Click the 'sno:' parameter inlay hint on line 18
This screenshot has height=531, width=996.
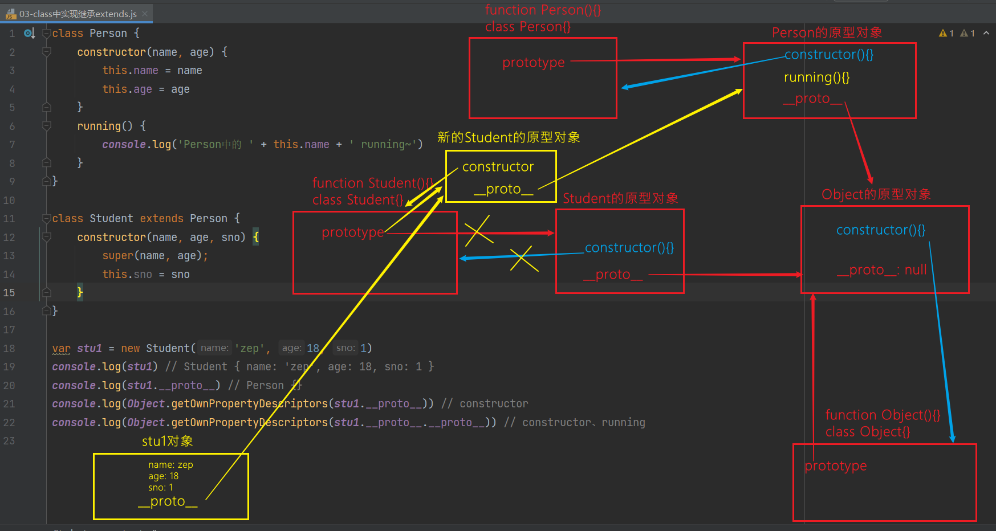(345, 348)
